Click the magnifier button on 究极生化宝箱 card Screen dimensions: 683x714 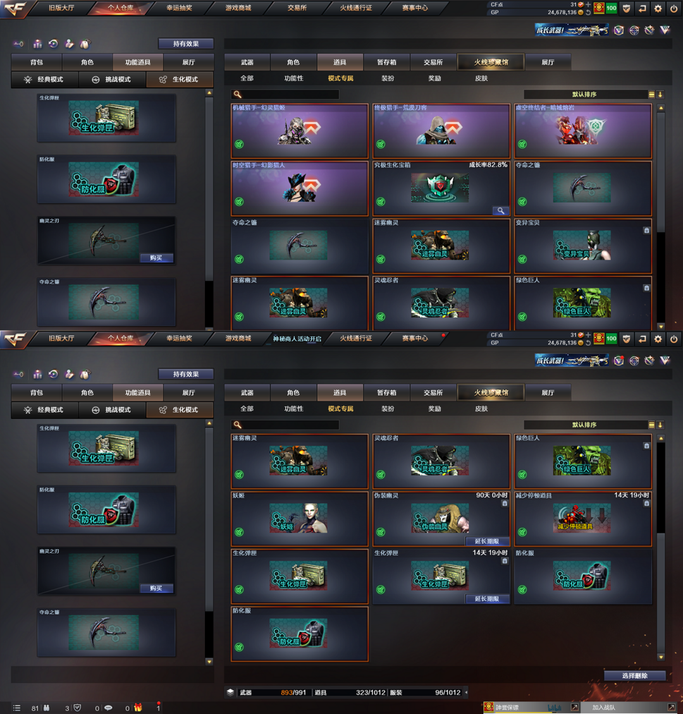point(500,210)
